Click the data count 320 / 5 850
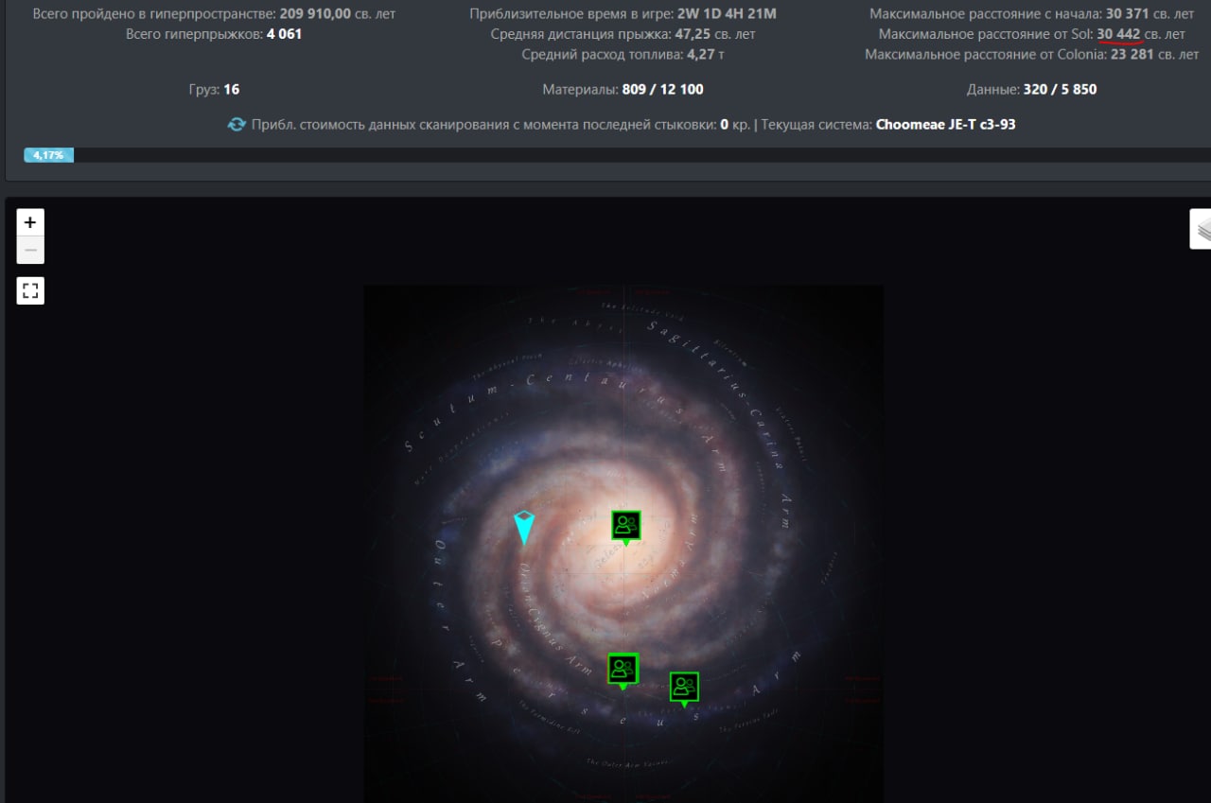1211x803 pixels. (x=1061, y=89)
